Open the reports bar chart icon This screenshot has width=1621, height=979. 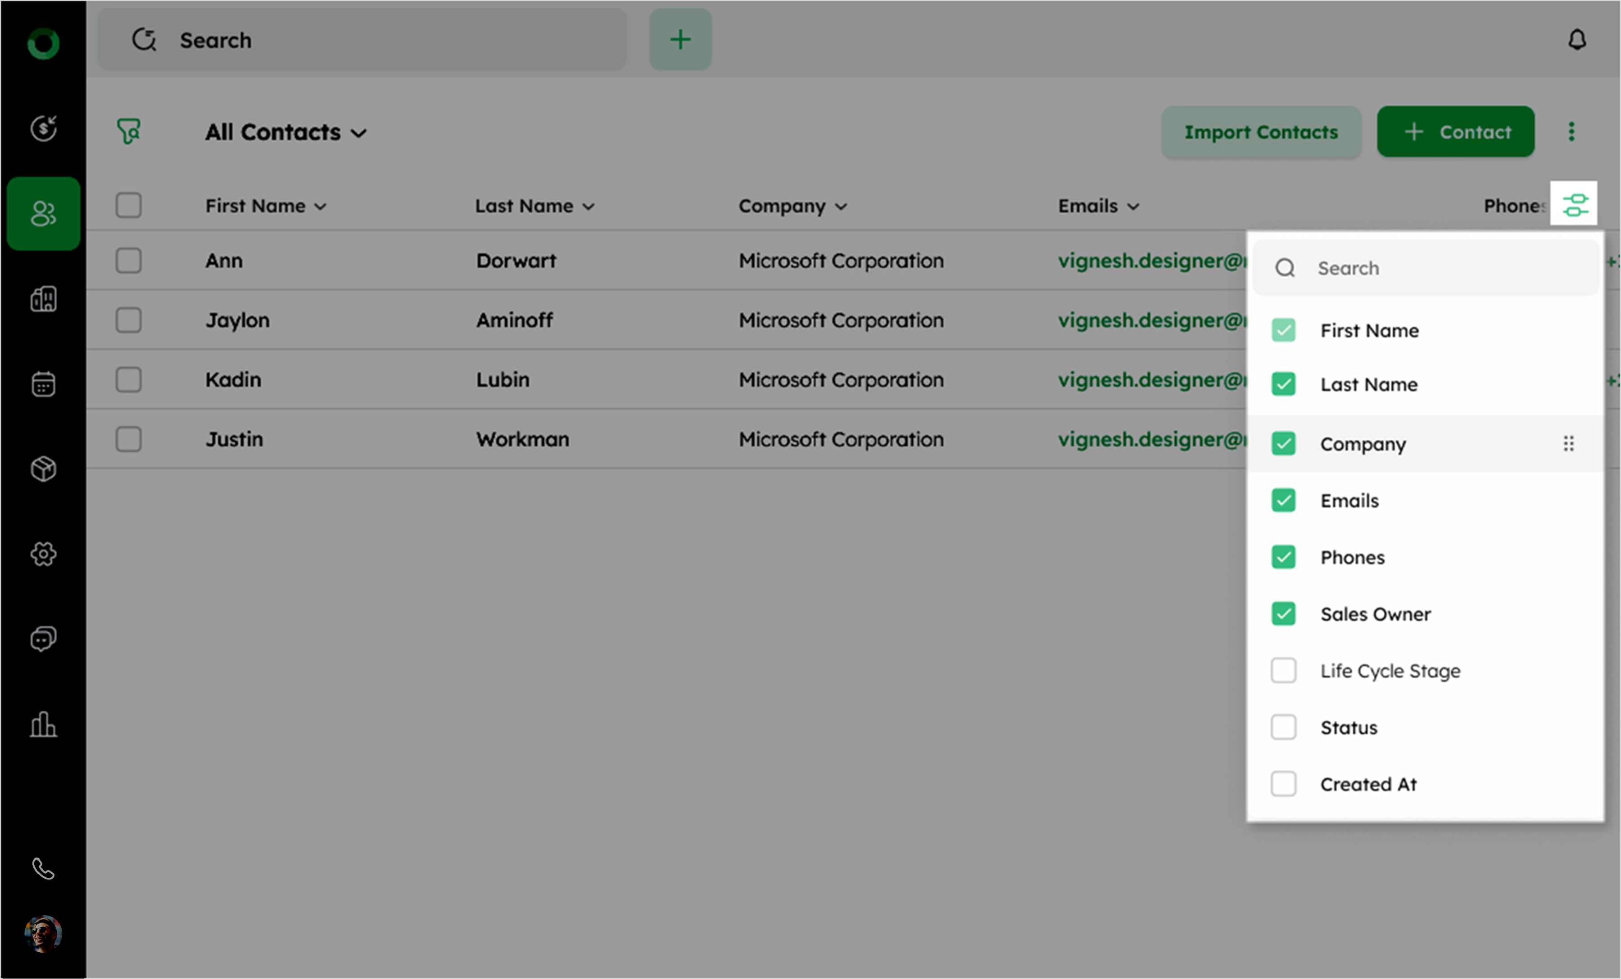[x=43, y=724]
